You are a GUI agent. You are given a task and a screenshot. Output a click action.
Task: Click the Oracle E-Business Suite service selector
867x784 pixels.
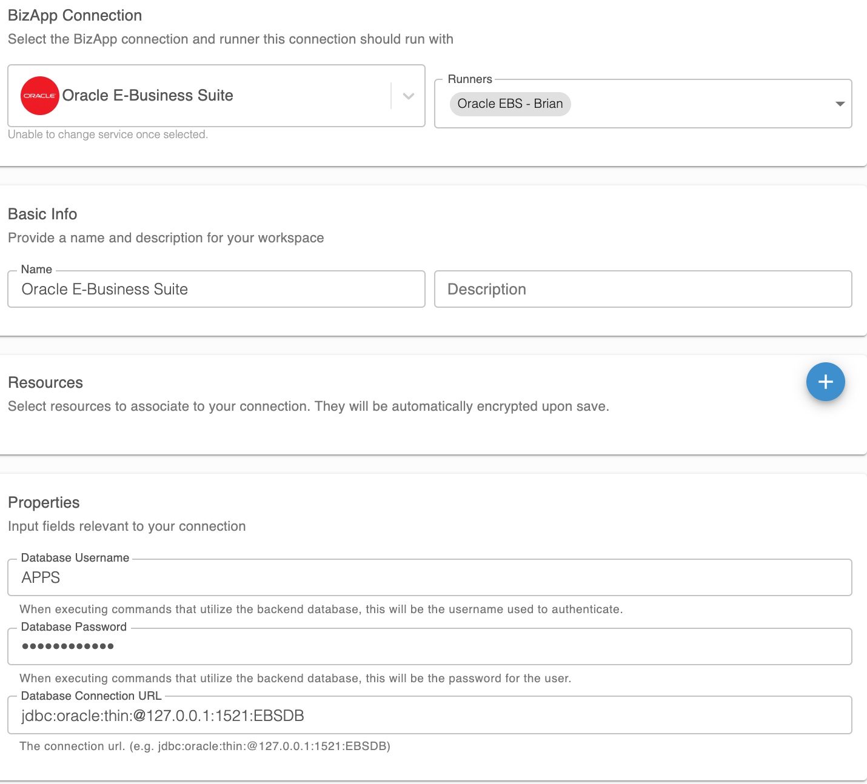click(216, 96)
